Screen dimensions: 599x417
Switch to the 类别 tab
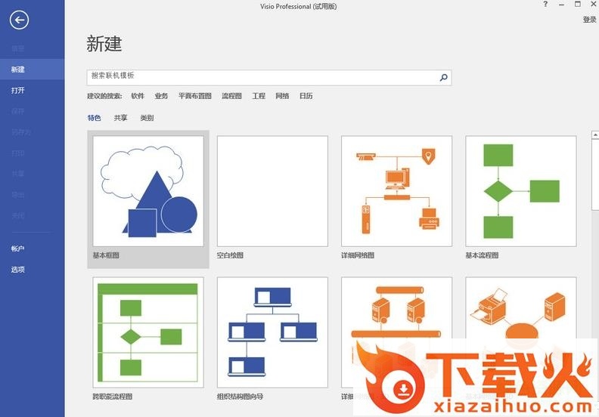pyautogui.click(x=147, y=118)
